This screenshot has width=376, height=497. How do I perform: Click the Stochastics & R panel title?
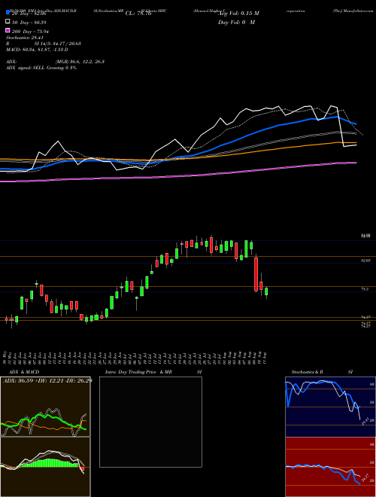[308, 372]
